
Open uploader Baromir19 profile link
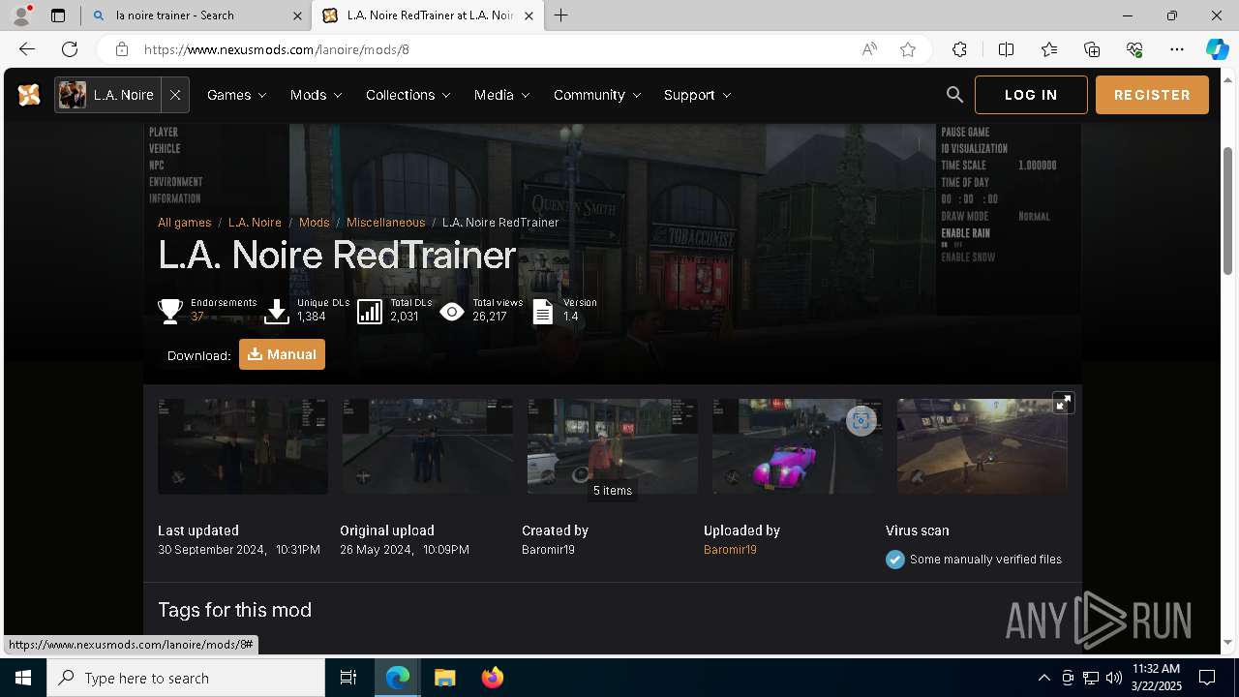[730, 550]
